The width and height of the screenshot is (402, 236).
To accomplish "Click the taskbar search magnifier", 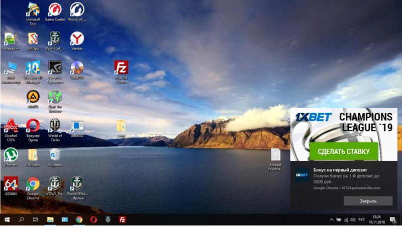I will tap(21, 219).
